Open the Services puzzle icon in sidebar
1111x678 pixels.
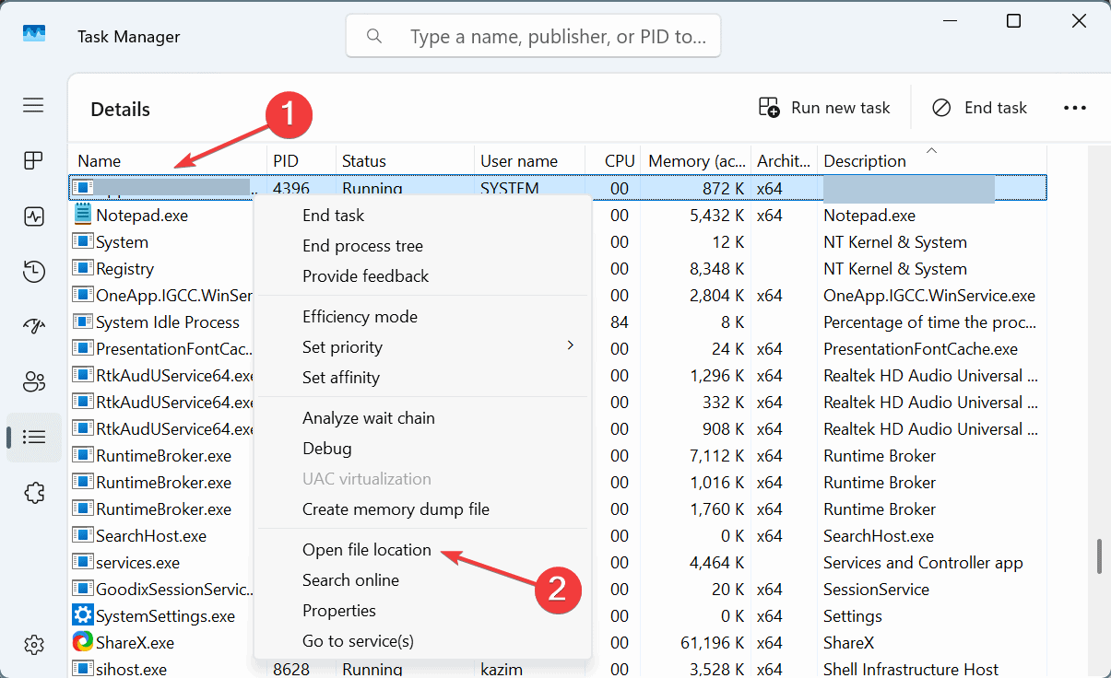pyautogui.click(x=34, y=493)
